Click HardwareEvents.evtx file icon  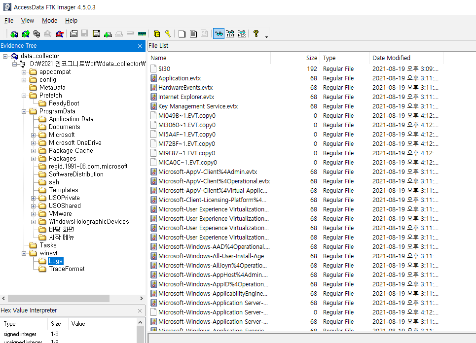click(x=153, y=88)
